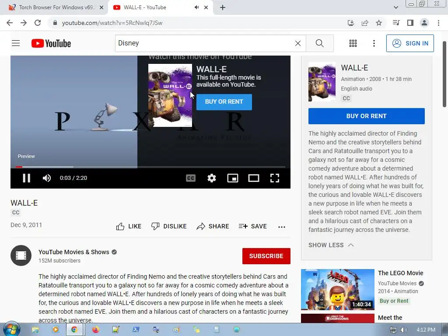The image size is (448, 336).
Task: Click the blue BUY OR RENT sidebar button
Action: point(366,116)
